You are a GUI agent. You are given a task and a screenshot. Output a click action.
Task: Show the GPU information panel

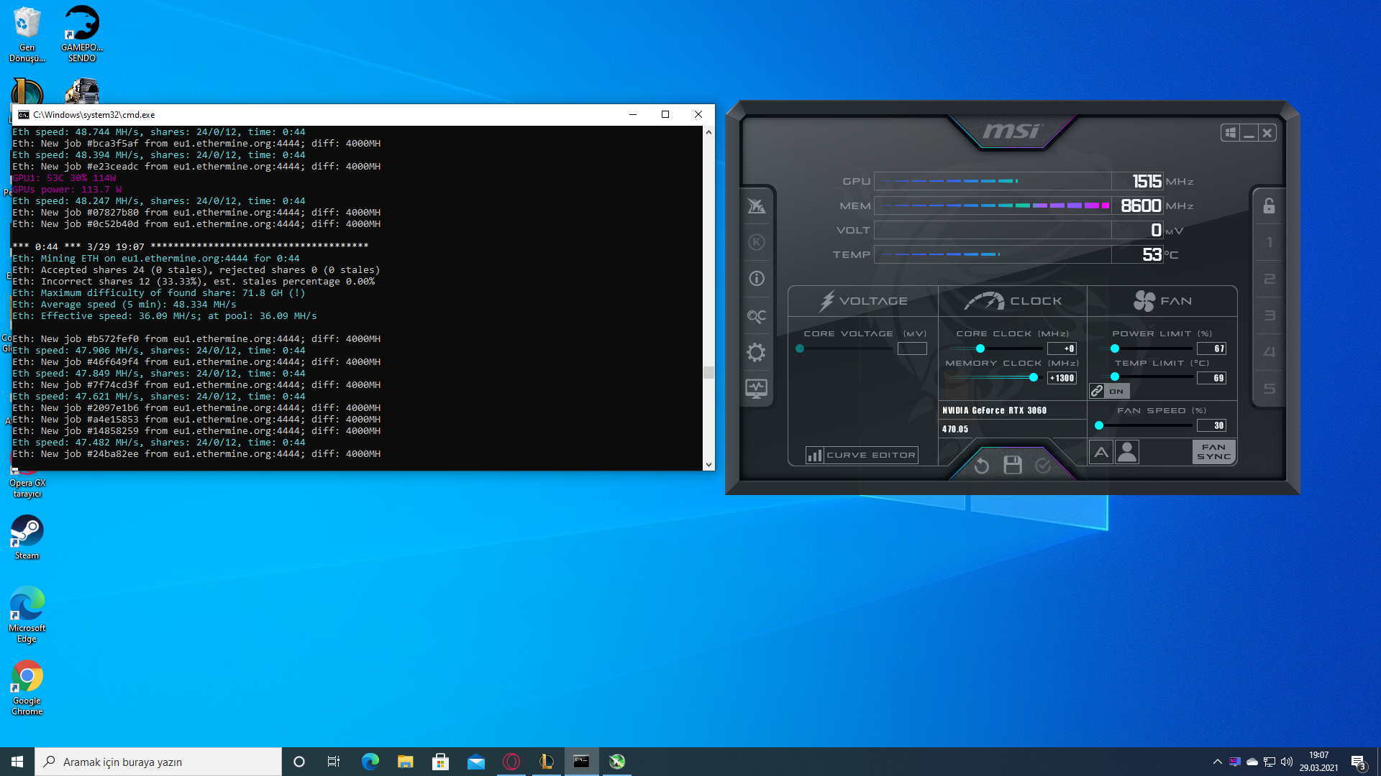tap(756, 279)
